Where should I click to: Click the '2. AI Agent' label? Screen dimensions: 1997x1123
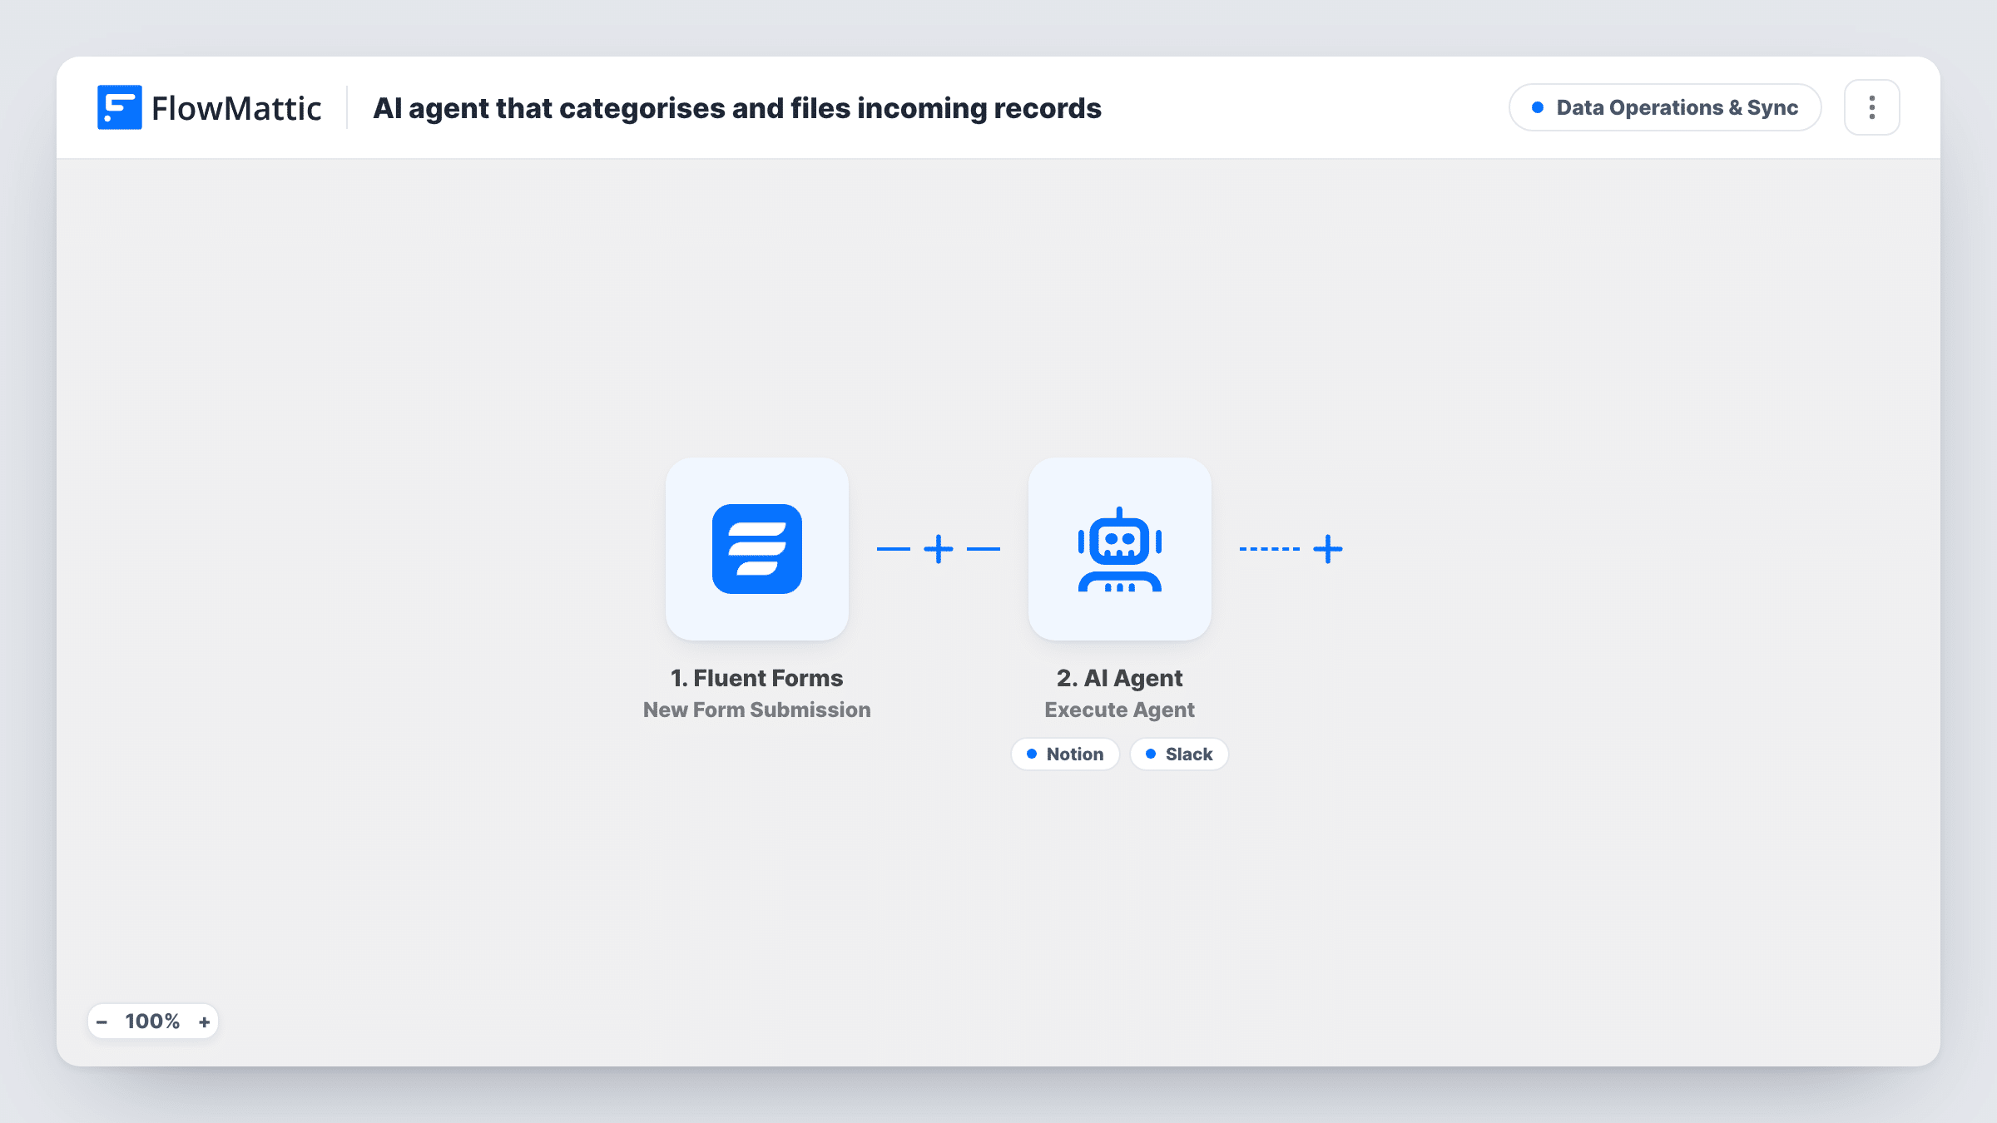[x=1119, y=678]
